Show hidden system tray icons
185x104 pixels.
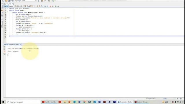pos(170,102)
